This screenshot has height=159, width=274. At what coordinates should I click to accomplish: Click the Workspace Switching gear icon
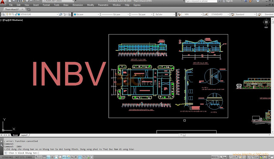click(249, 157)
